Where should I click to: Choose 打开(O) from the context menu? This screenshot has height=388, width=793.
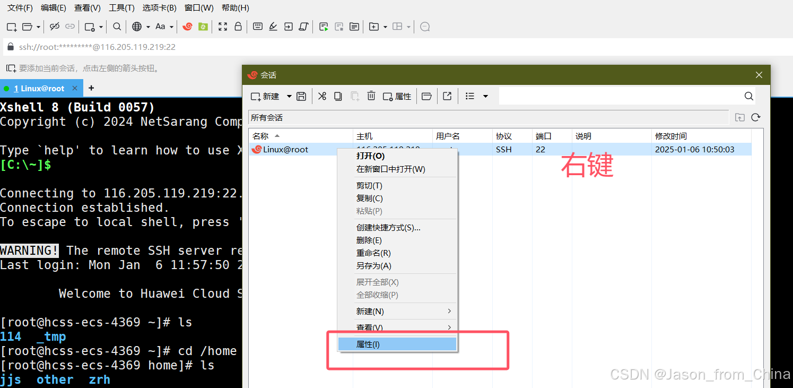pos(397,156)
